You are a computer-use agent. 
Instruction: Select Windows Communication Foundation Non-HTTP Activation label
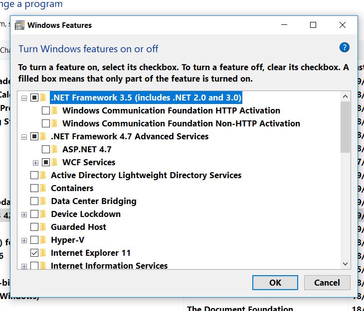pyautogui.click(x=182, y=123)
